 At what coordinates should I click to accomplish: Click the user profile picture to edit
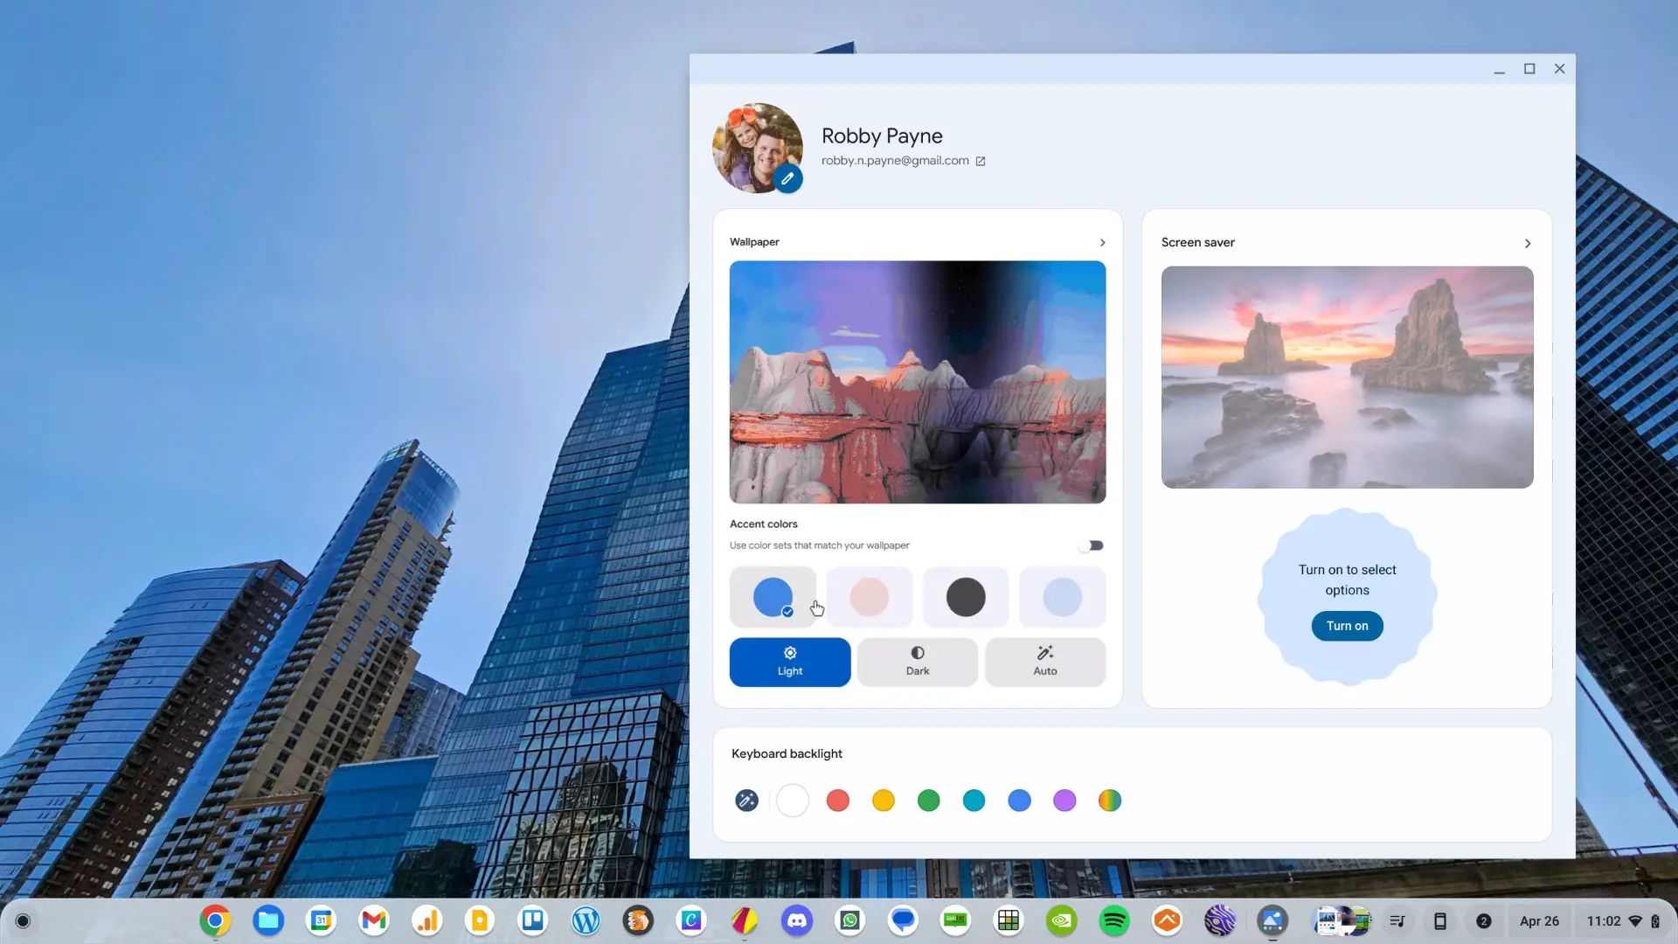pyautogui.click(x=788, y=178)
